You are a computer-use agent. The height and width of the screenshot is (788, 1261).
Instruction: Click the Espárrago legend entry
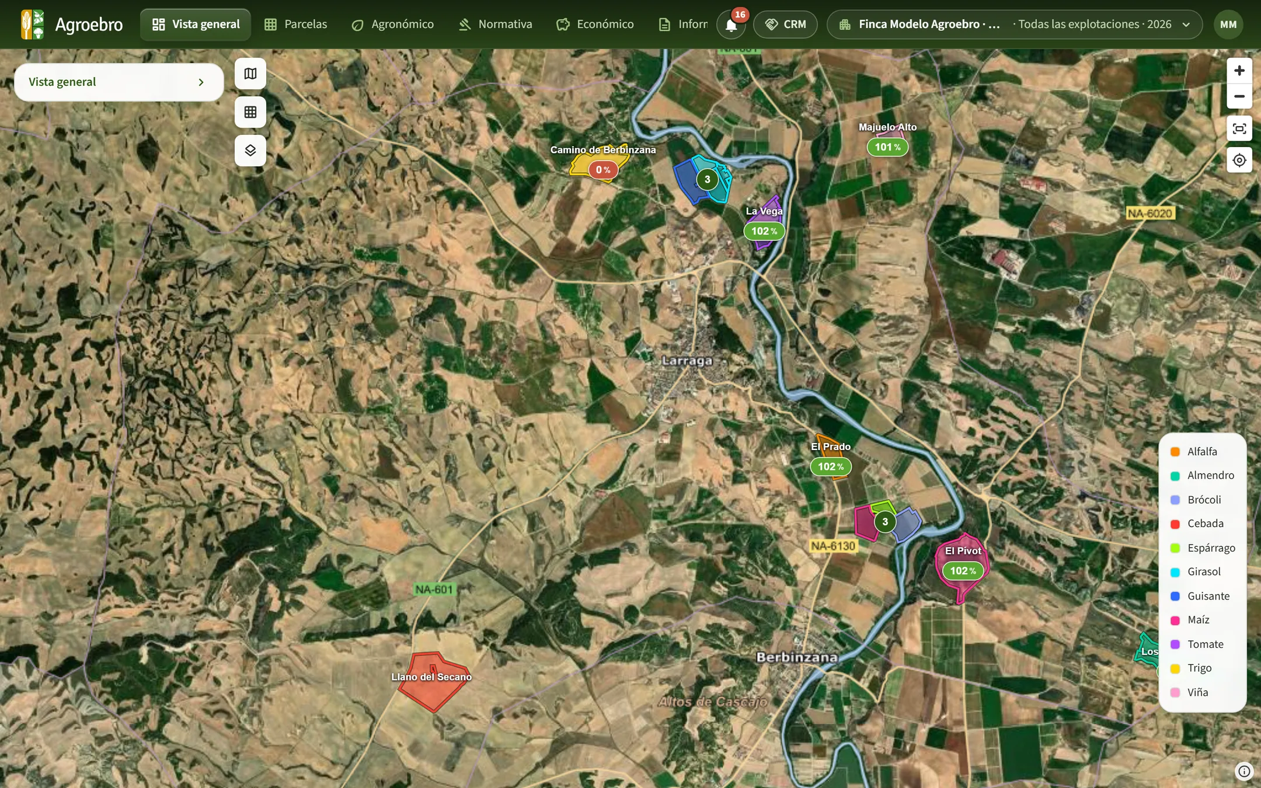coord(1203,548)
